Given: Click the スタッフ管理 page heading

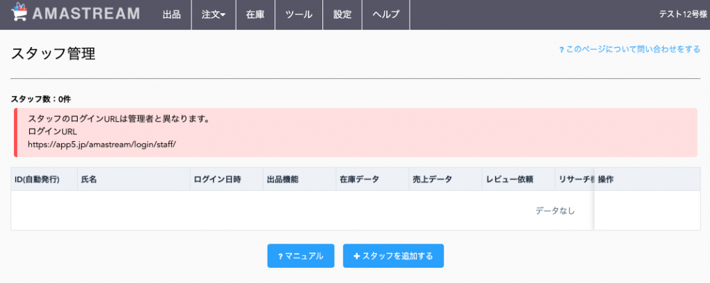Looking at the screenshot, I should [x=53, y=53].
